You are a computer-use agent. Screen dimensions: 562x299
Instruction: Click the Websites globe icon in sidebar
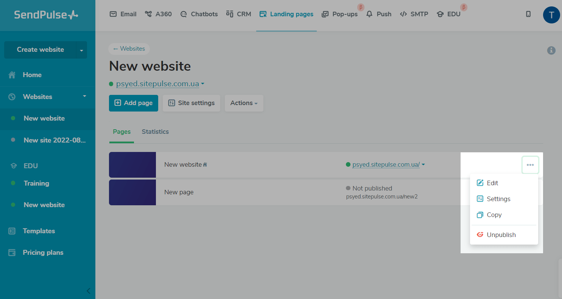(x=12, y=97)
